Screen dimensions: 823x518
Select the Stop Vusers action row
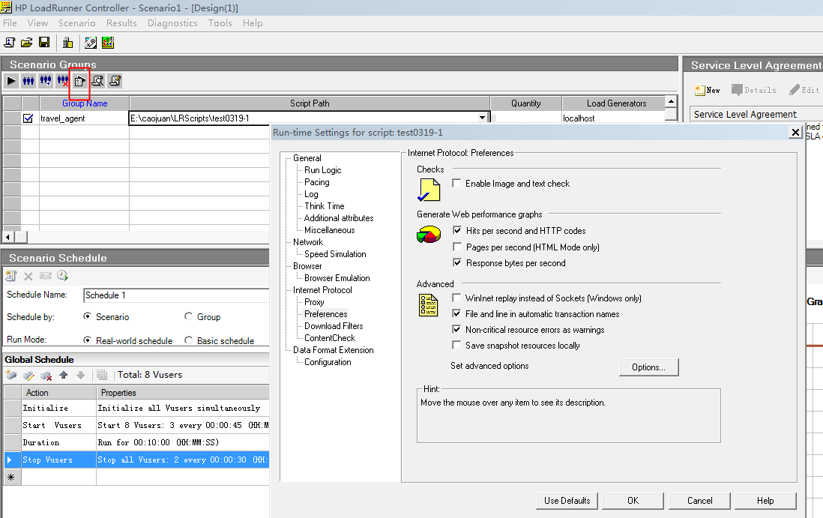(136, 460)
